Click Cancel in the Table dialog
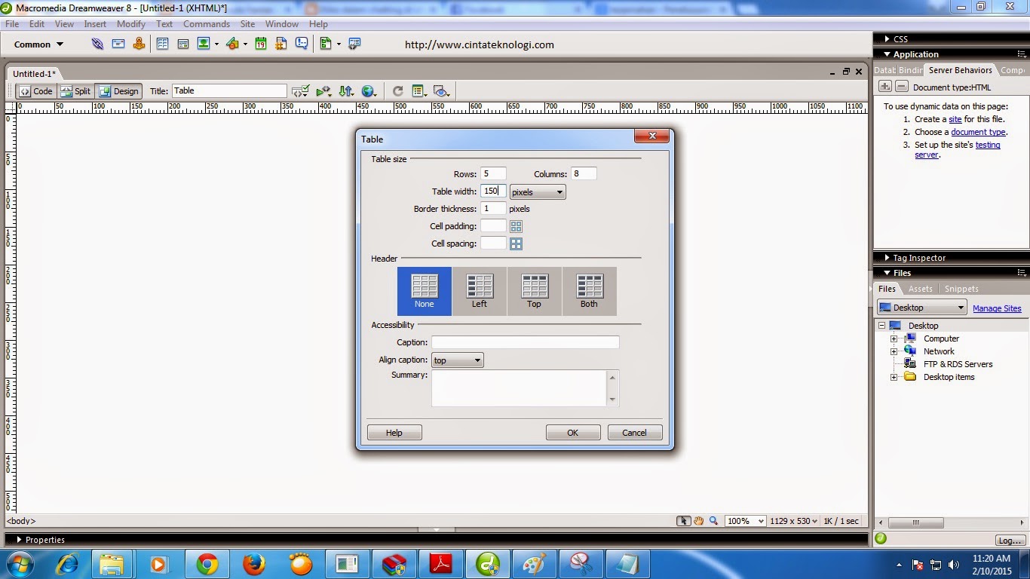This screenshot has height=579, width=1030. [634, 433]
